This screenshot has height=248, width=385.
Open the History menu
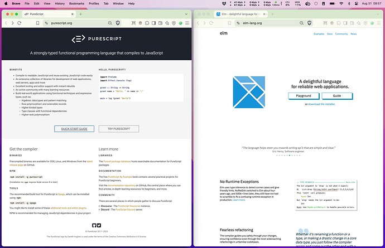click(x=60, y=3)
